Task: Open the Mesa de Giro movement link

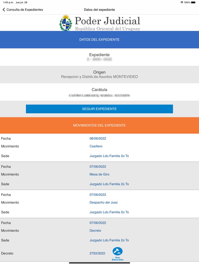Action: click(x=99, y=174)
